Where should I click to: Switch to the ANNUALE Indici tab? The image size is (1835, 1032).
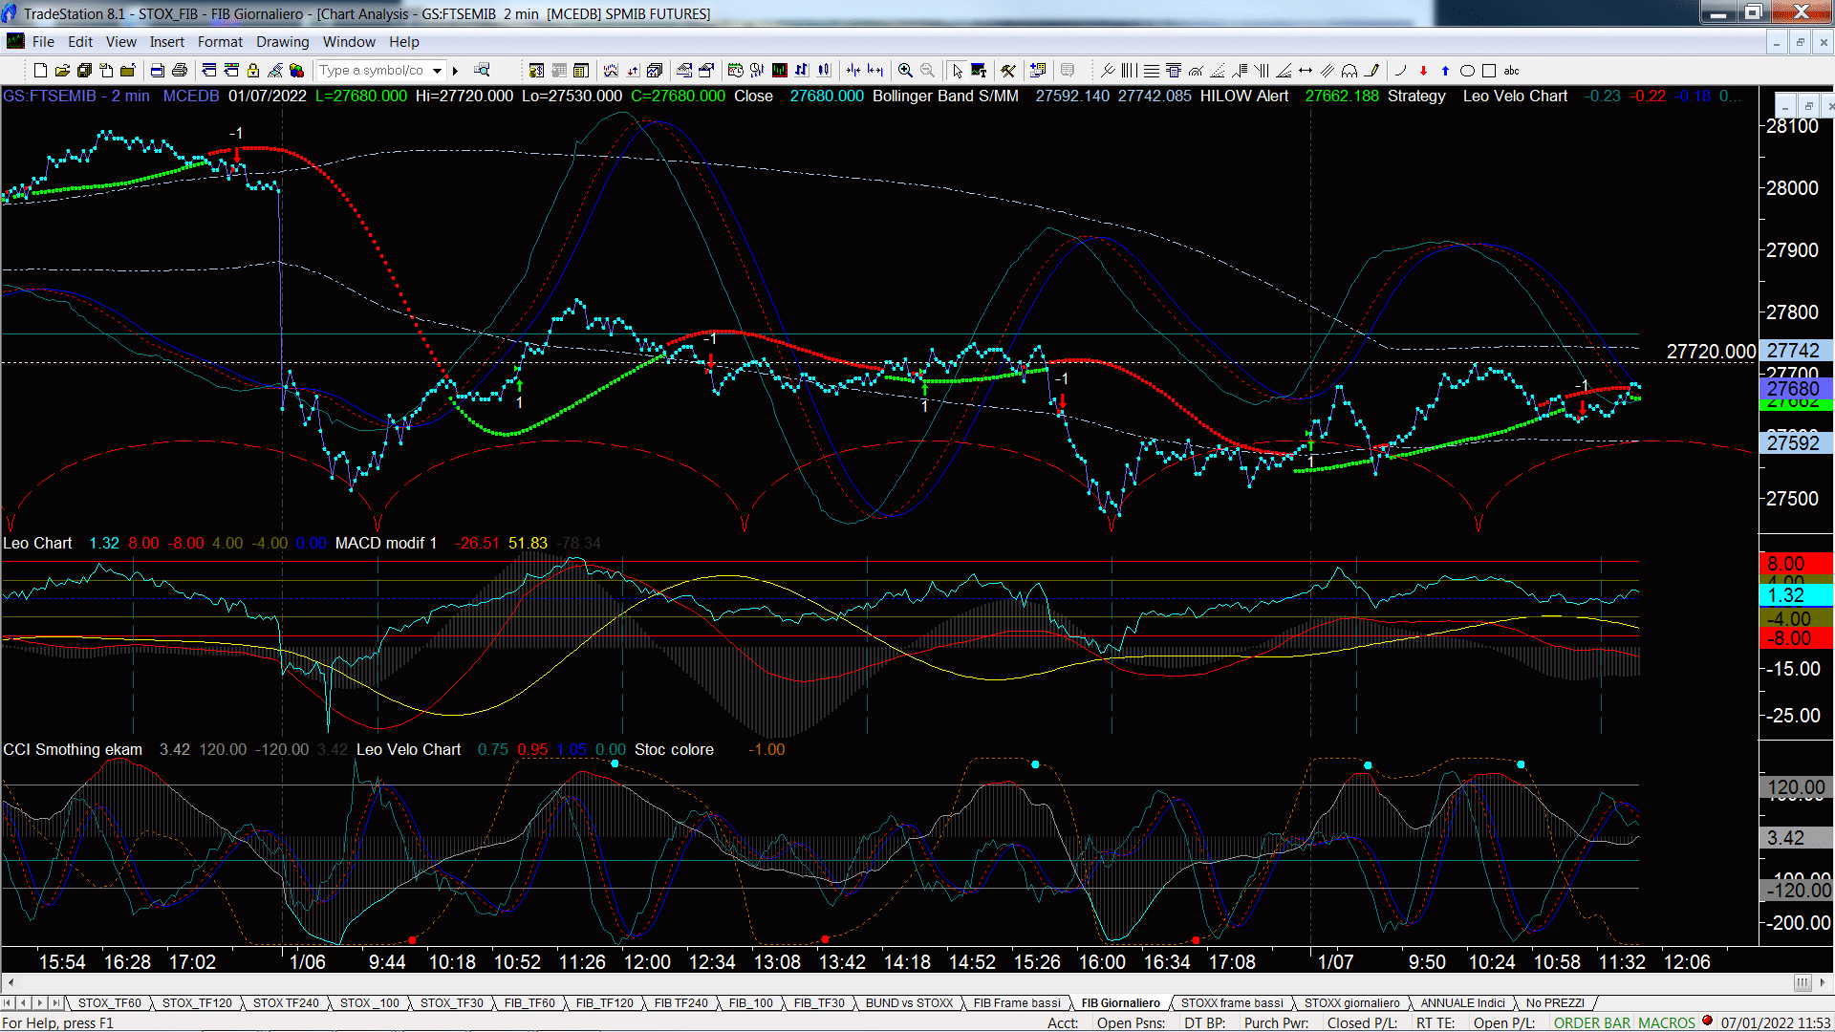coord(1462,1002)
